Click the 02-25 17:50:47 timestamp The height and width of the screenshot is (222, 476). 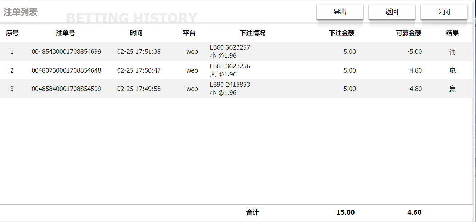pyautogui.click(x=139, y=70)
